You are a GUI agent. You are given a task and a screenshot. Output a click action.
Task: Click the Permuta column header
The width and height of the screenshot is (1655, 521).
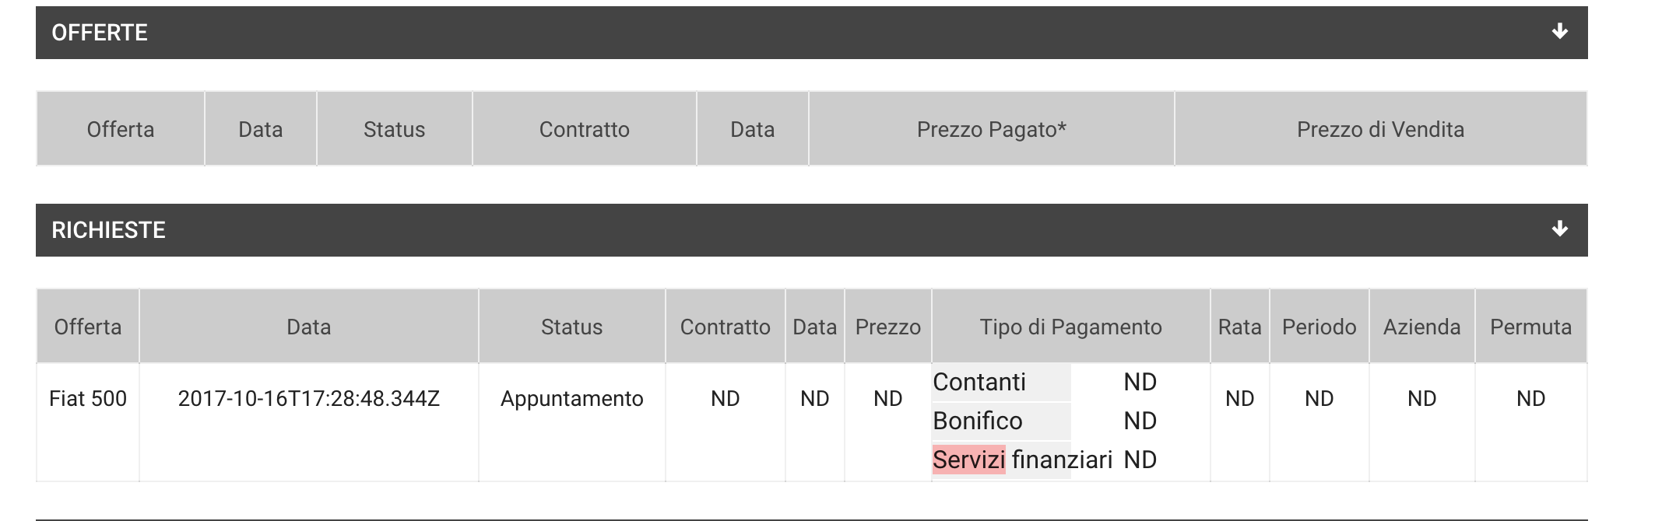point(1530,327)
